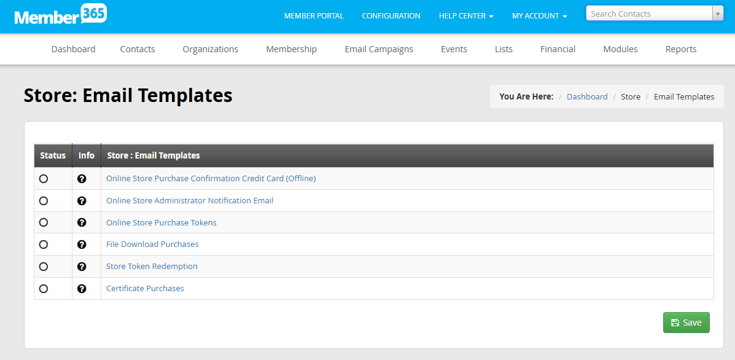This screenshot has height=360, width=735.
Task: Toggle status for File Download Purchases
Action: point(44,245)
